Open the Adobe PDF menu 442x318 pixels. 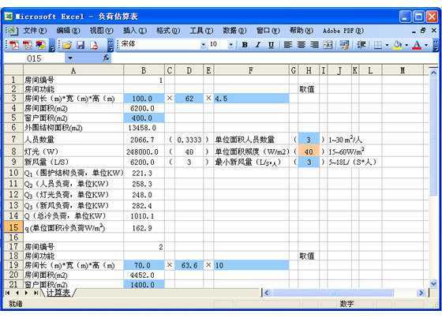(x=343, y=31)
